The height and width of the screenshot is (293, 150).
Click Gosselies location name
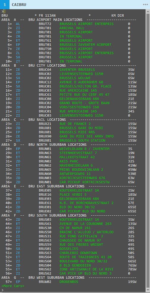(x=69, y=249)
